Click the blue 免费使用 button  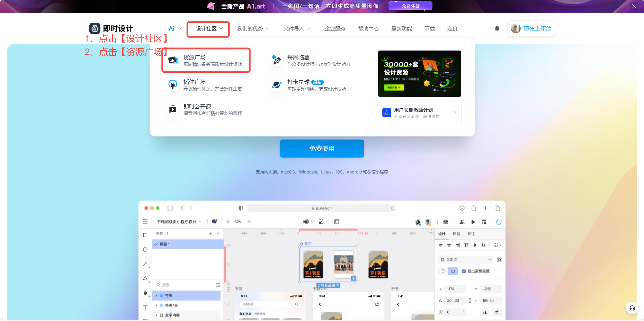coord(322,149)
